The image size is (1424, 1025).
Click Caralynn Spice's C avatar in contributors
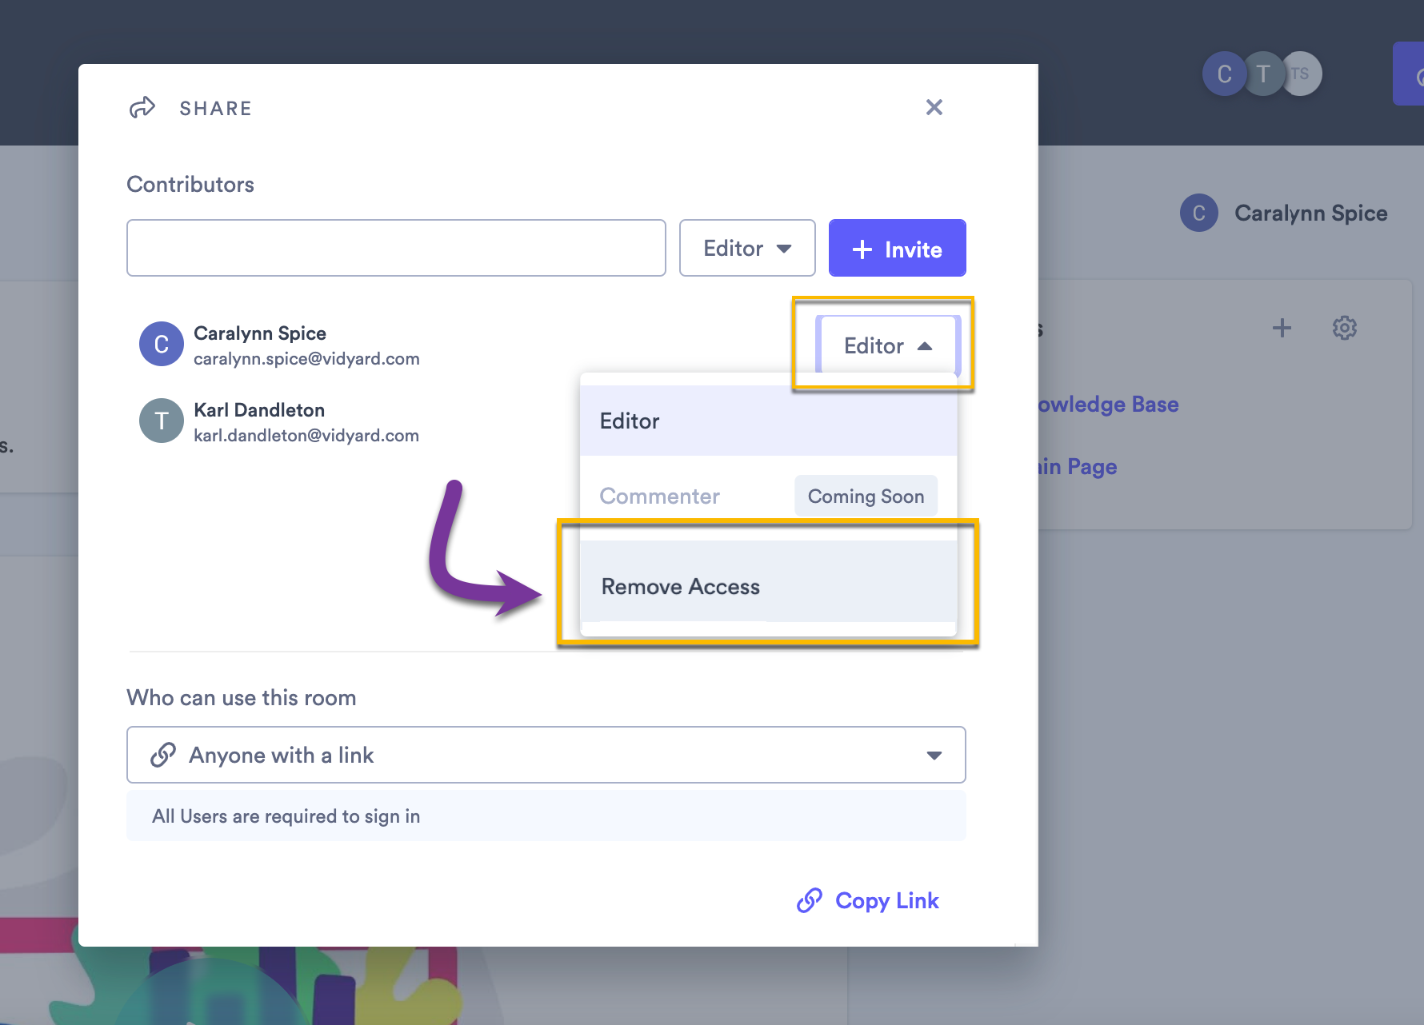(x=162, y=344)
